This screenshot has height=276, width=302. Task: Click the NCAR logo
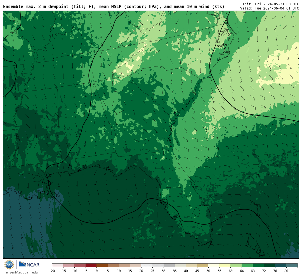click(29, 264)
